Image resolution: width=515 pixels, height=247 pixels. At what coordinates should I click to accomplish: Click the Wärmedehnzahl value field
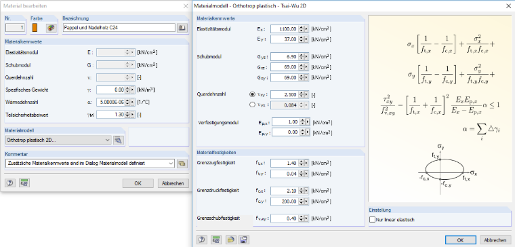pos(110,102)
